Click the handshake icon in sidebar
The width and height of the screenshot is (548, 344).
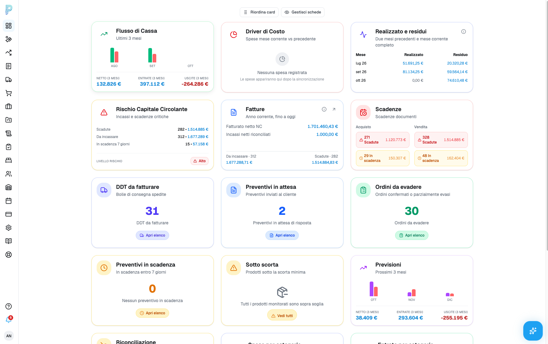click(x=9, y=39)
